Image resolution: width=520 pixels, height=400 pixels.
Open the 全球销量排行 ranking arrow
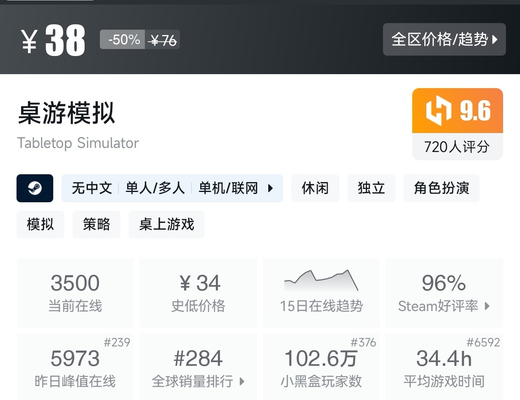tap(242, 381)
